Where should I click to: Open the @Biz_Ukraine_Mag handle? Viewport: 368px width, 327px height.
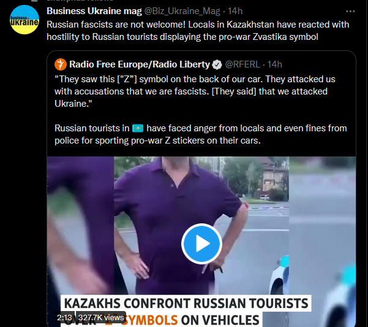[x=182, y=11]
